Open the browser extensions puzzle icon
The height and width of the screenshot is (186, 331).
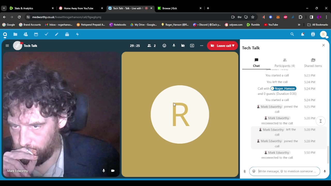(300, 17)
